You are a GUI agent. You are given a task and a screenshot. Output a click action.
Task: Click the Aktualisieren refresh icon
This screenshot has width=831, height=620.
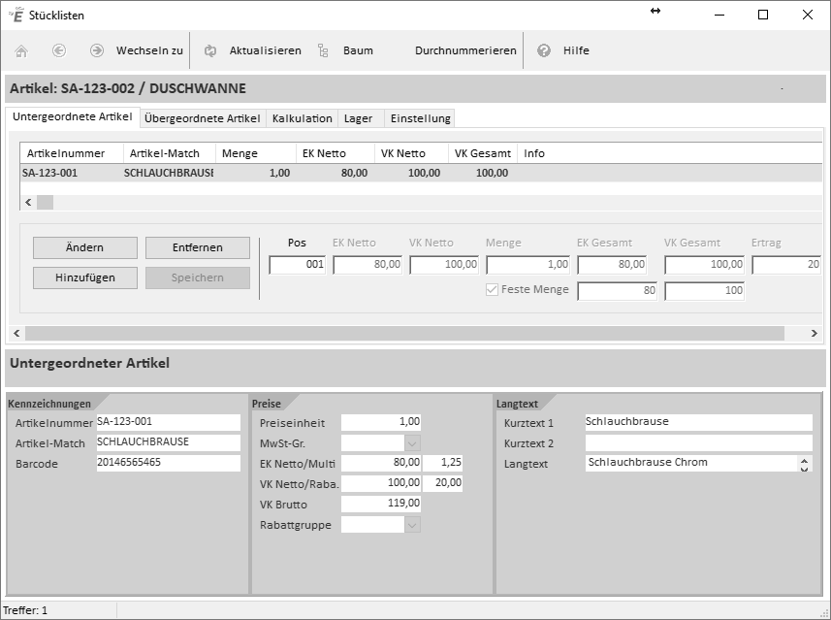pos(210,50)
